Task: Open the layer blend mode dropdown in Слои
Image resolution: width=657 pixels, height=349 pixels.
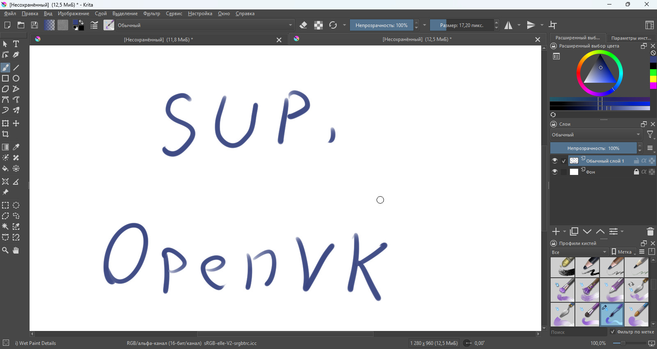Action: pos(596,134)
